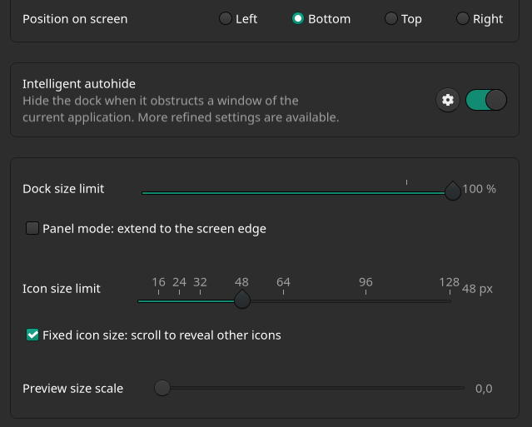Set icon size at the 96 mark
Screen dimensions: 532x427
pyautogui.click(x=365, y=300)
